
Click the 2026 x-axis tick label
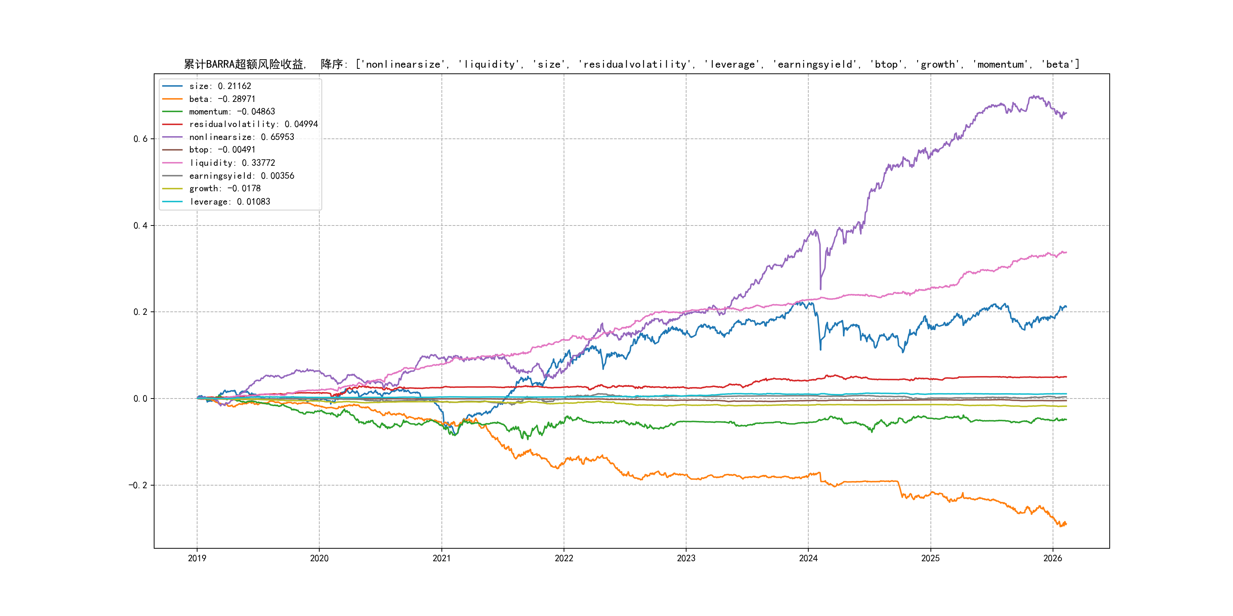[1053, 558]
